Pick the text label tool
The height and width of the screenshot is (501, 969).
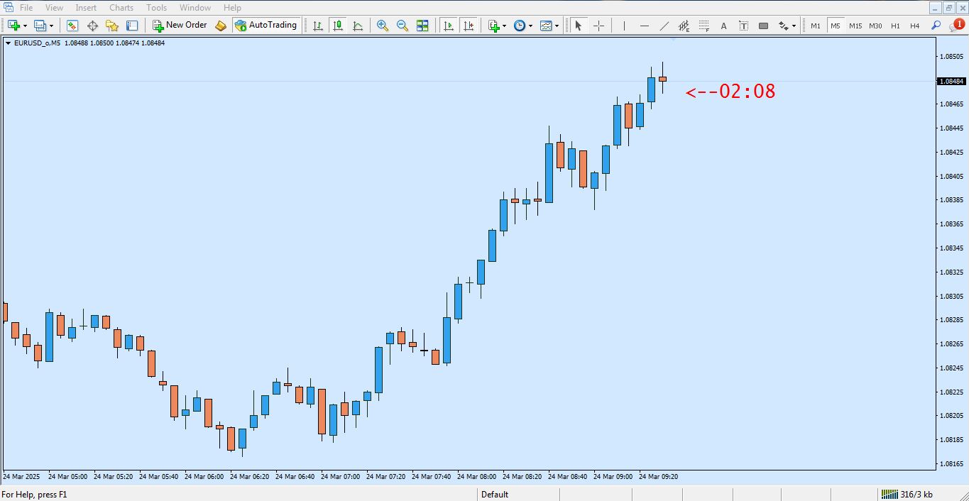pyautogui.click(x=723, y=26)
